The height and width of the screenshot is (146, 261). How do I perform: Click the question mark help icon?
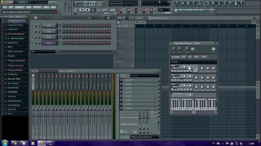(241, 3)
